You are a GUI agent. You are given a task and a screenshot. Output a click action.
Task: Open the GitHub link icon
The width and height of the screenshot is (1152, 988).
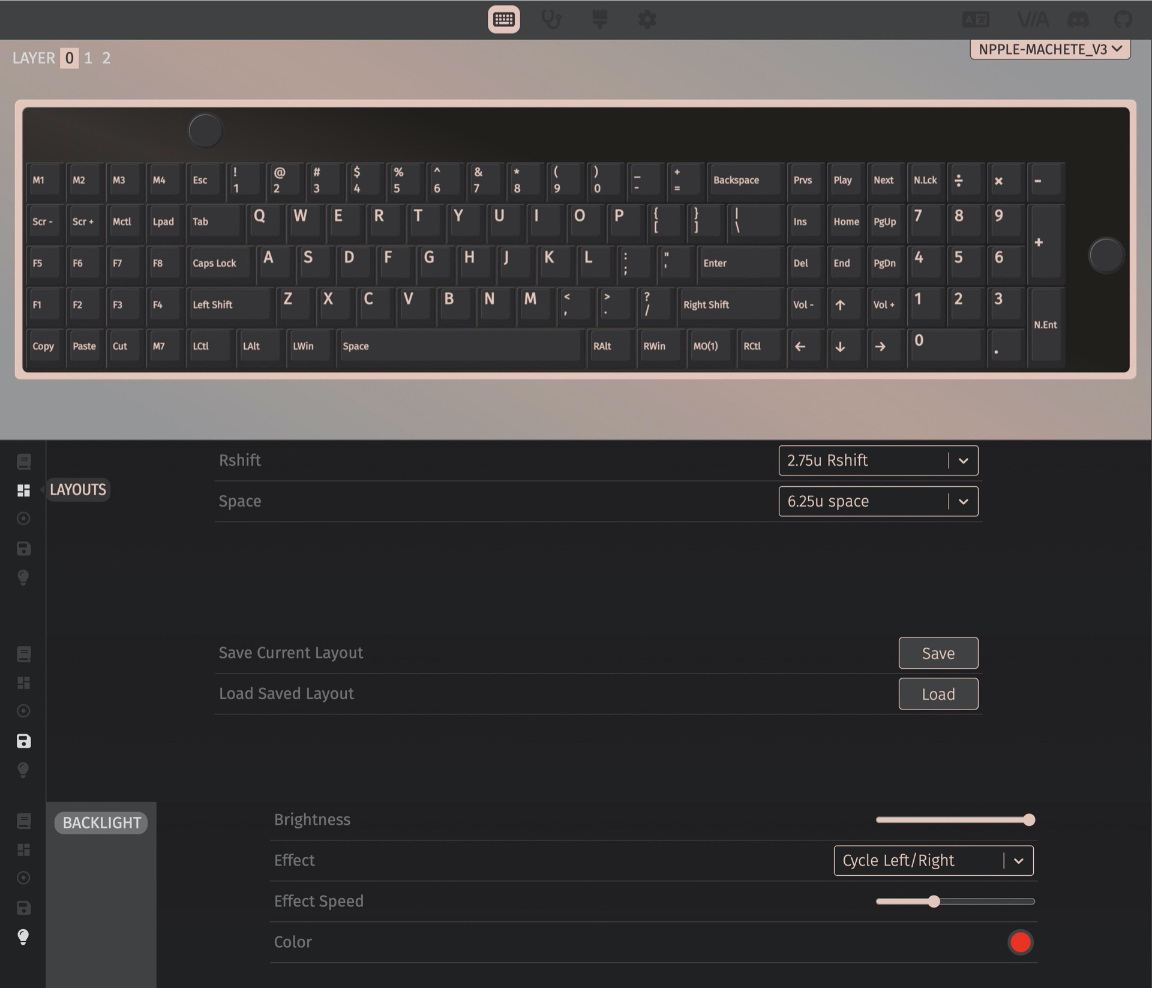point(1123,20)
